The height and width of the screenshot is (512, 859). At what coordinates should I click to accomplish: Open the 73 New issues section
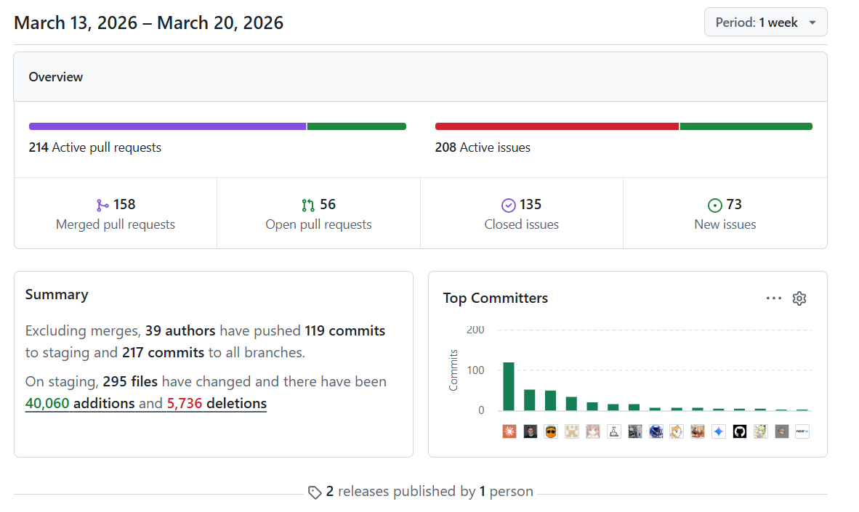pos(725,214)
